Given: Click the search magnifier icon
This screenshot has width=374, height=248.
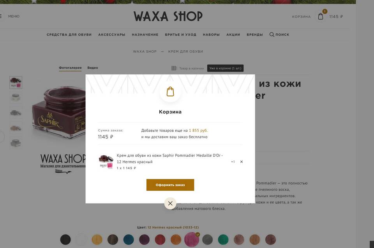Looking at the screenshot, I should [x=272, y=35].
